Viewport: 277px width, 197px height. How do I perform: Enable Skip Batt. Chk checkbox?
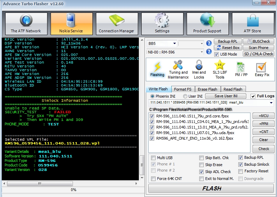(201, 158)
